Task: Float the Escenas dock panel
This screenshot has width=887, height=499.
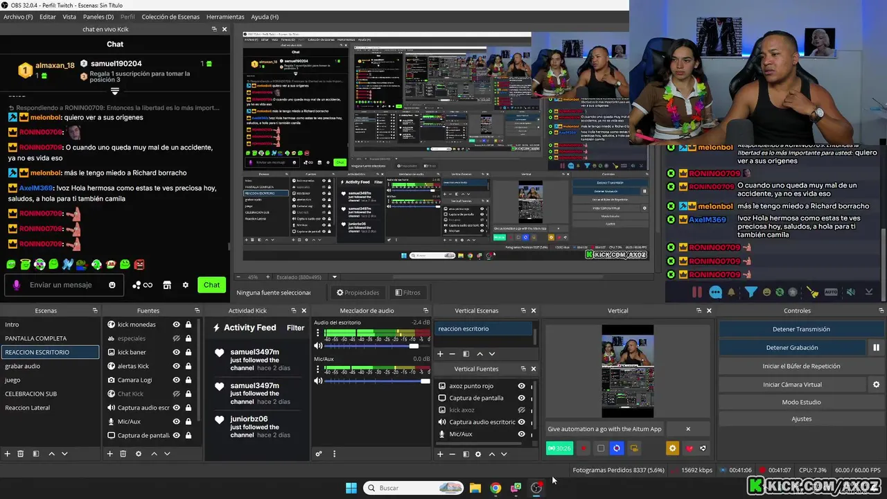Action: [95, 310]
